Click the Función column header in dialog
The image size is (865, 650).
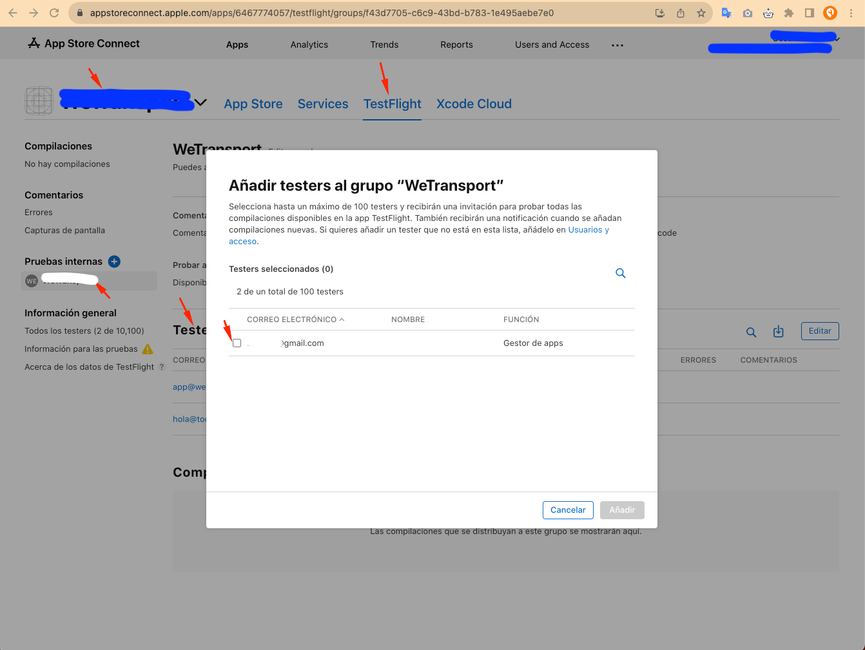pos(521,320)
